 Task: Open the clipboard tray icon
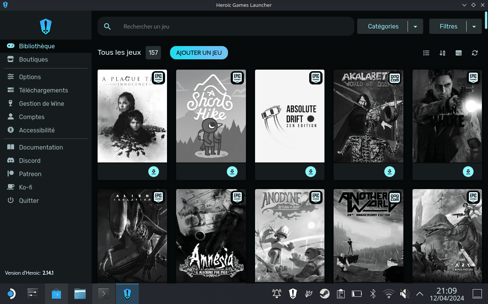point(341,294)
